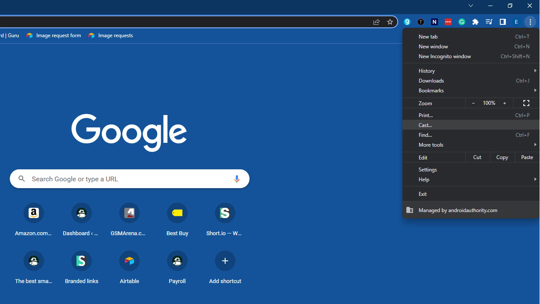
Task: Click the voice search microphone icon
Action: [x=237, y=179]
